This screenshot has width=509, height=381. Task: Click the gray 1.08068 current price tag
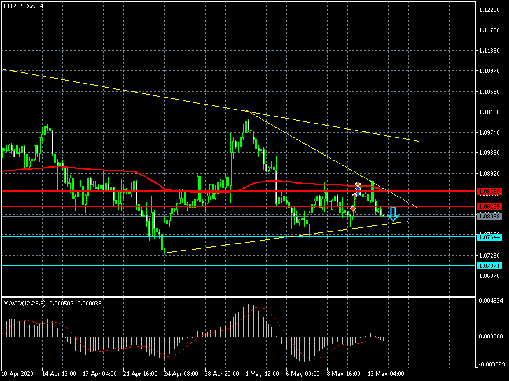(489, 217)
